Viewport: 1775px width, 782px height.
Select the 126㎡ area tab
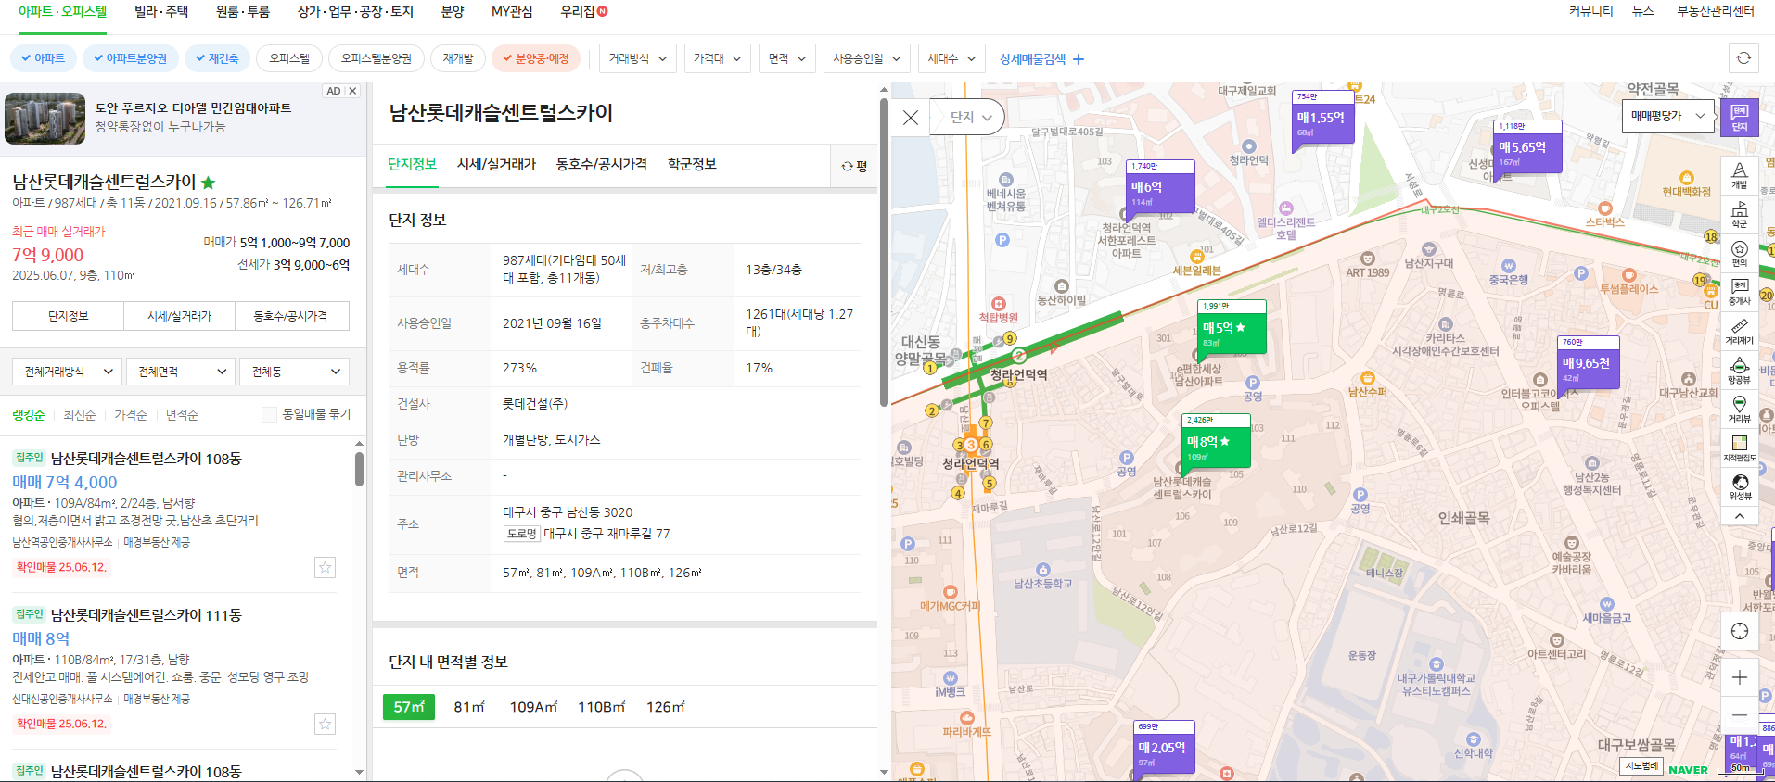click(x=666, y=707)
